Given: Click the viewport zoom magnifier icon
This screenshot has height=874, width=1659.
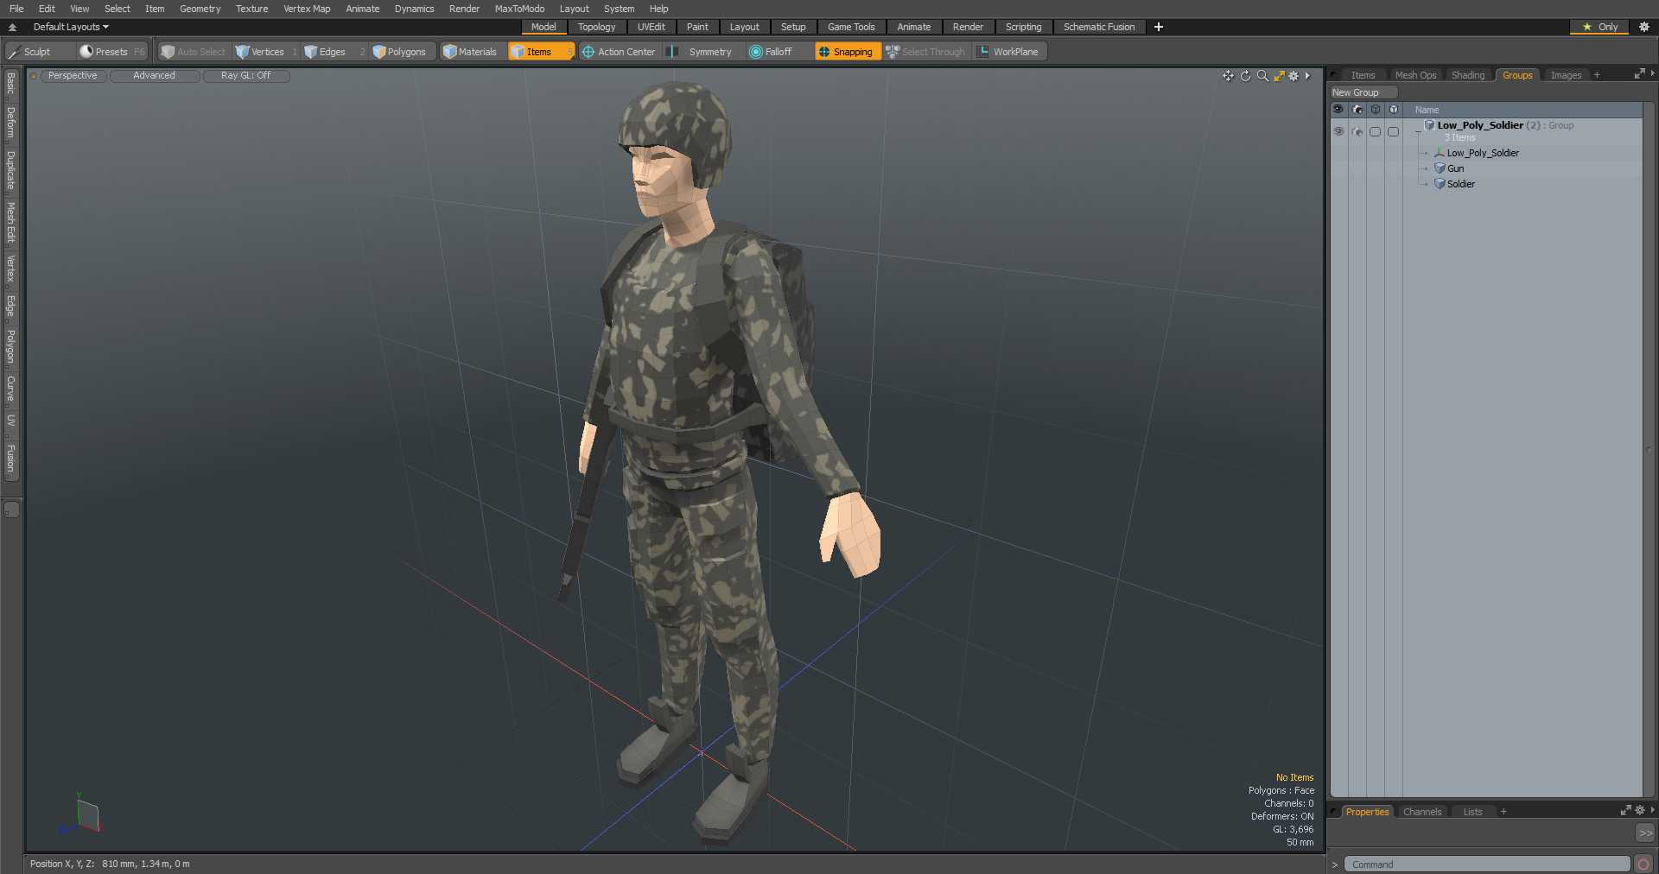Looking at the screenshot, I should 1262,76.
